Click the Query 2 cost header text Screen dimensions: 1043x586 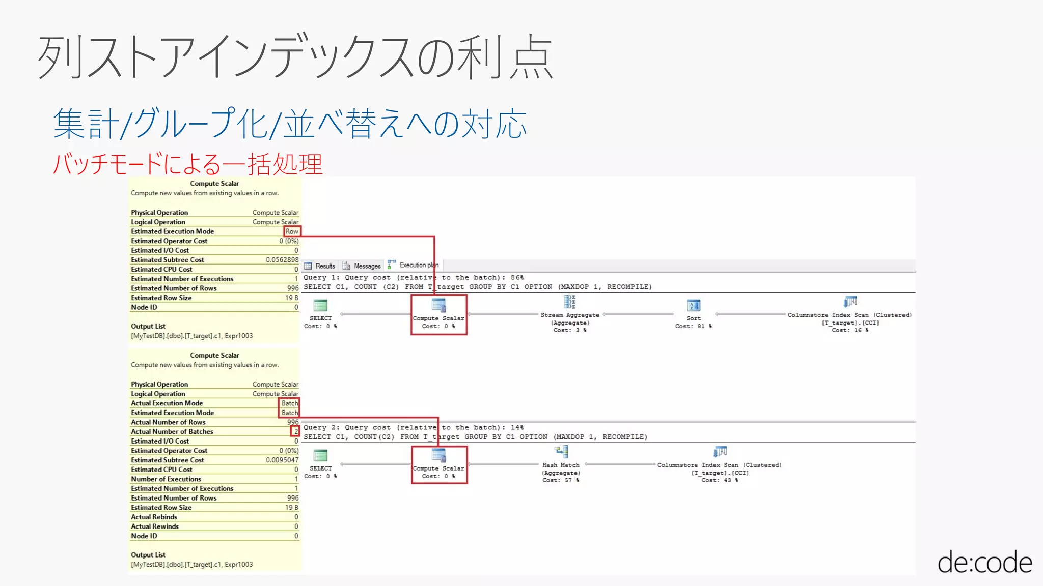tap(414, 427)
